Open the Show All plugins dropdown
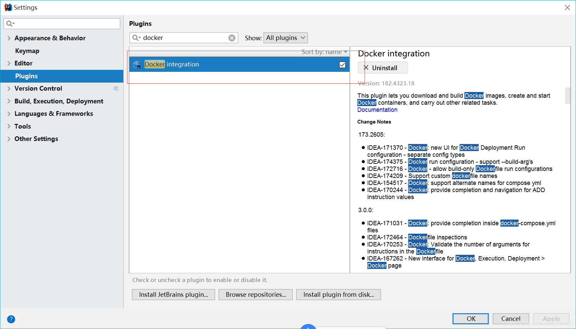The image size is (576, 329). tap(286, 38)
